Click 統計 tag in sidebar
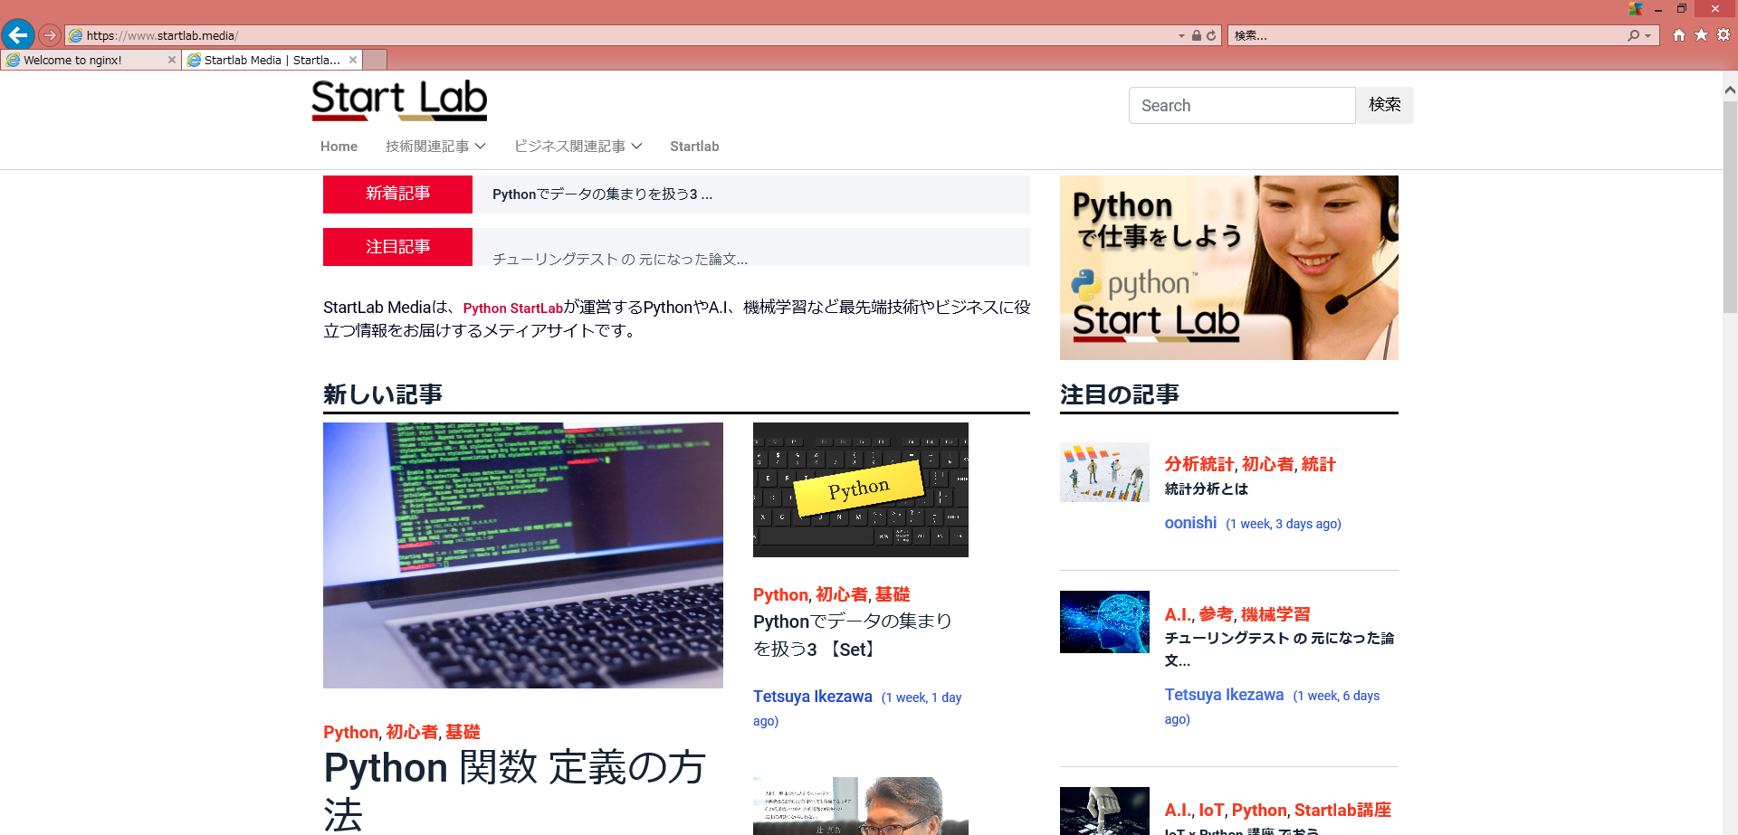The image size is (1738, 835). coord(1318,464)
